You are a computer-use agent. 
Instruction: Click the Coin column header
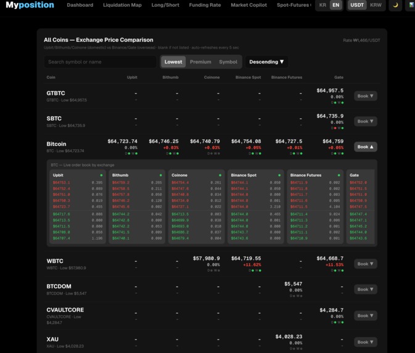coord(51,77)
